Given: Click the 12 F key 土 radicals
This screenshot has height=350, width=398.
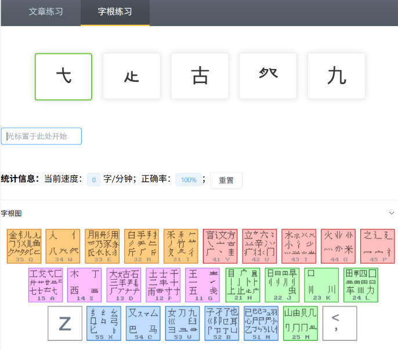Looking at the screenshot, I should pos(163,285).
